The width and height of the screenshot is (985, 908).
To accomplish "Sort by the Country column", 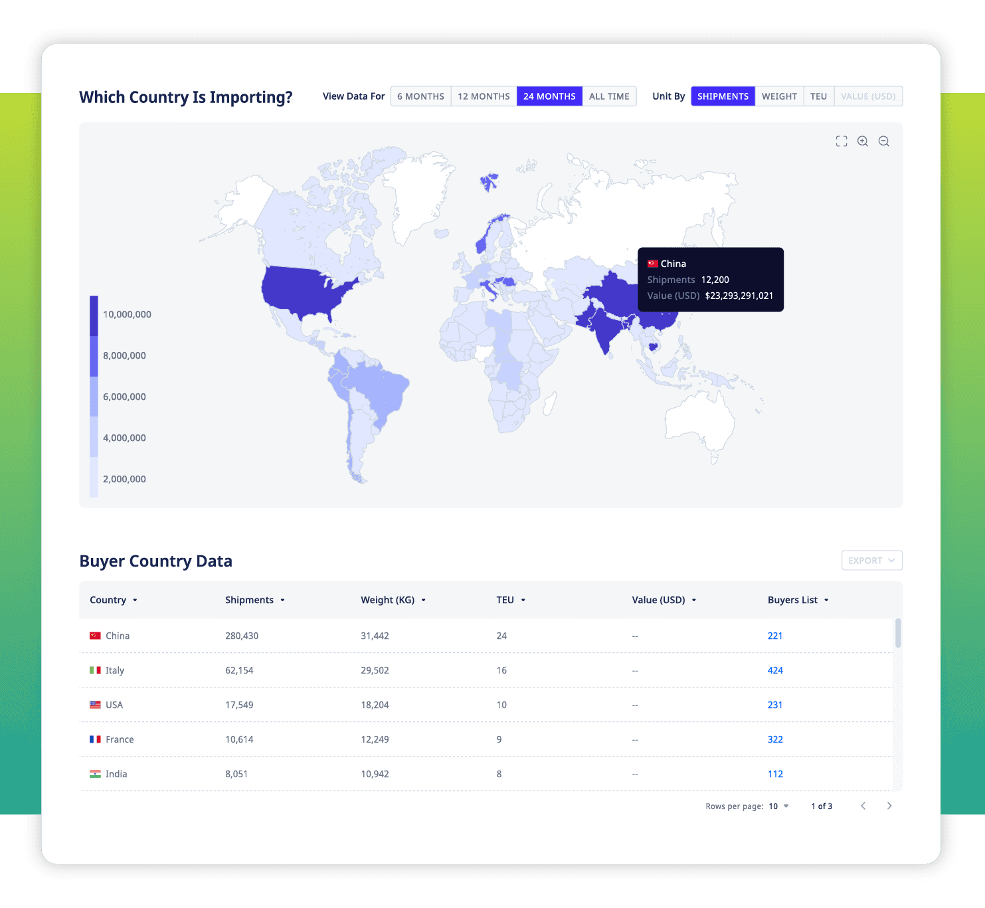I will click(114, 600).
